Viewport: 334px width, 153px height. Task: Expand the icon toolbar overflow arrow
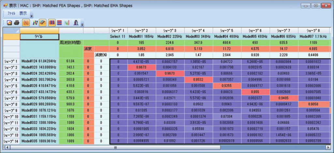[82, 24]
